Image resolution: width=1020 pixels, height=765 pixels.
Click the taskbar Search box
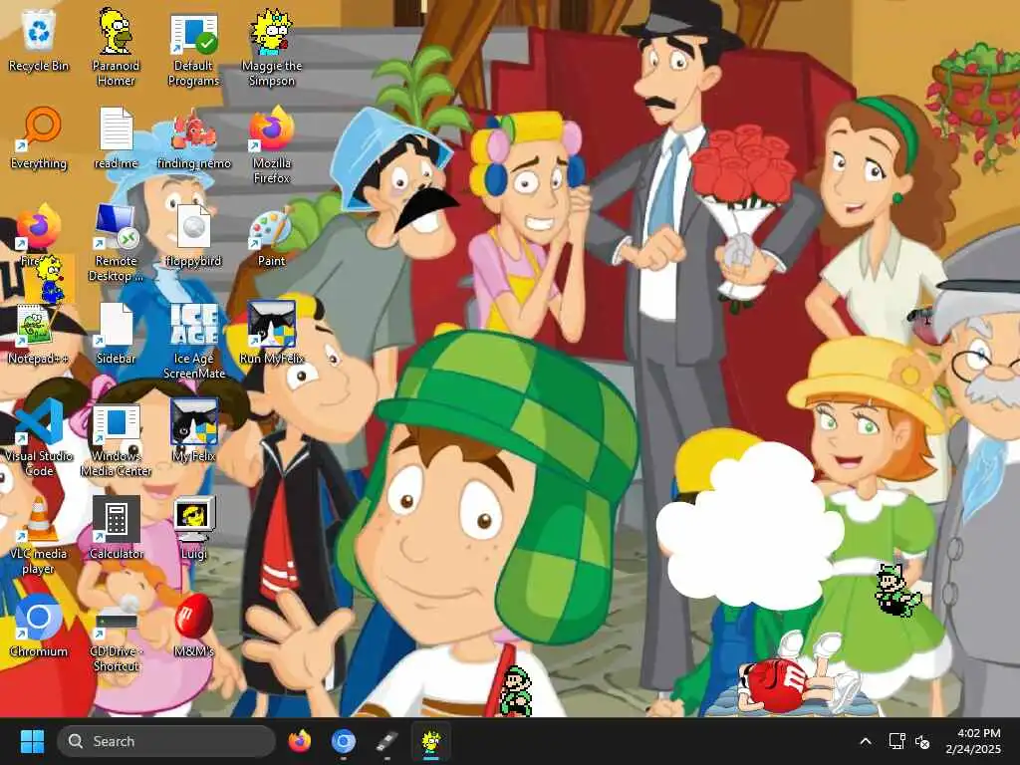pyautogui.click(x=166, y=741)
